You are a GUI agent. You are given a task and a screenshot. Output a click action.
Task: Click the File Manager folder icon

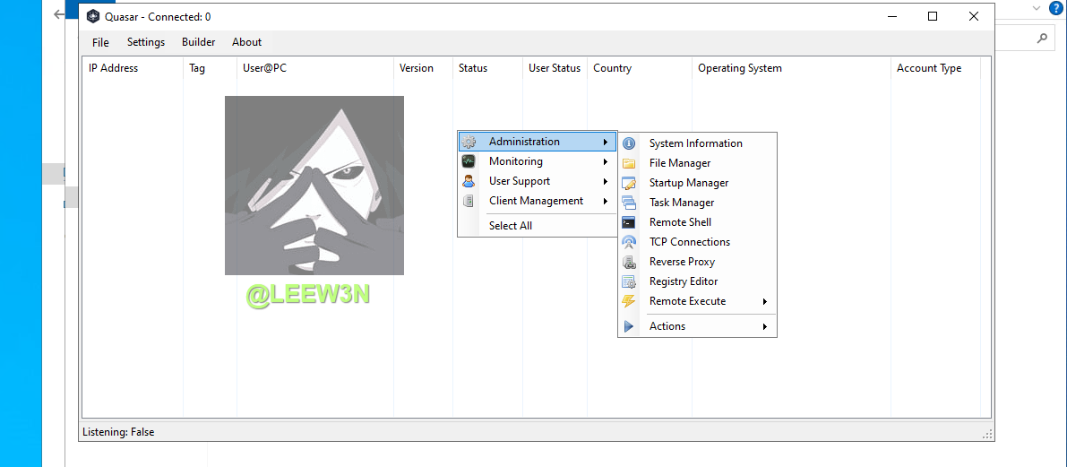(629, 163)
